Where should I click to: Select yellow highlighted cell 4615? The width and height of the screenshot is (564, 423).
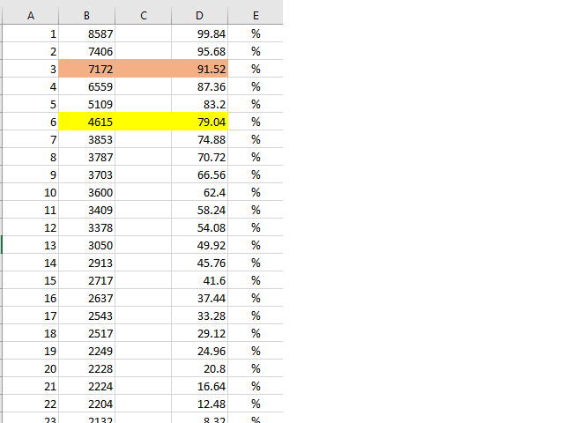[x=86, y=122]
